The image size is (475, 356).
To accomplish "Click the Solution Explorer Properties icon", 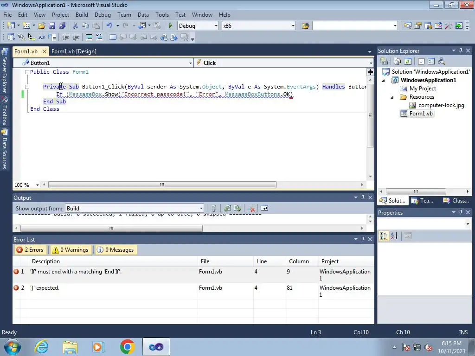I will 384,62.
